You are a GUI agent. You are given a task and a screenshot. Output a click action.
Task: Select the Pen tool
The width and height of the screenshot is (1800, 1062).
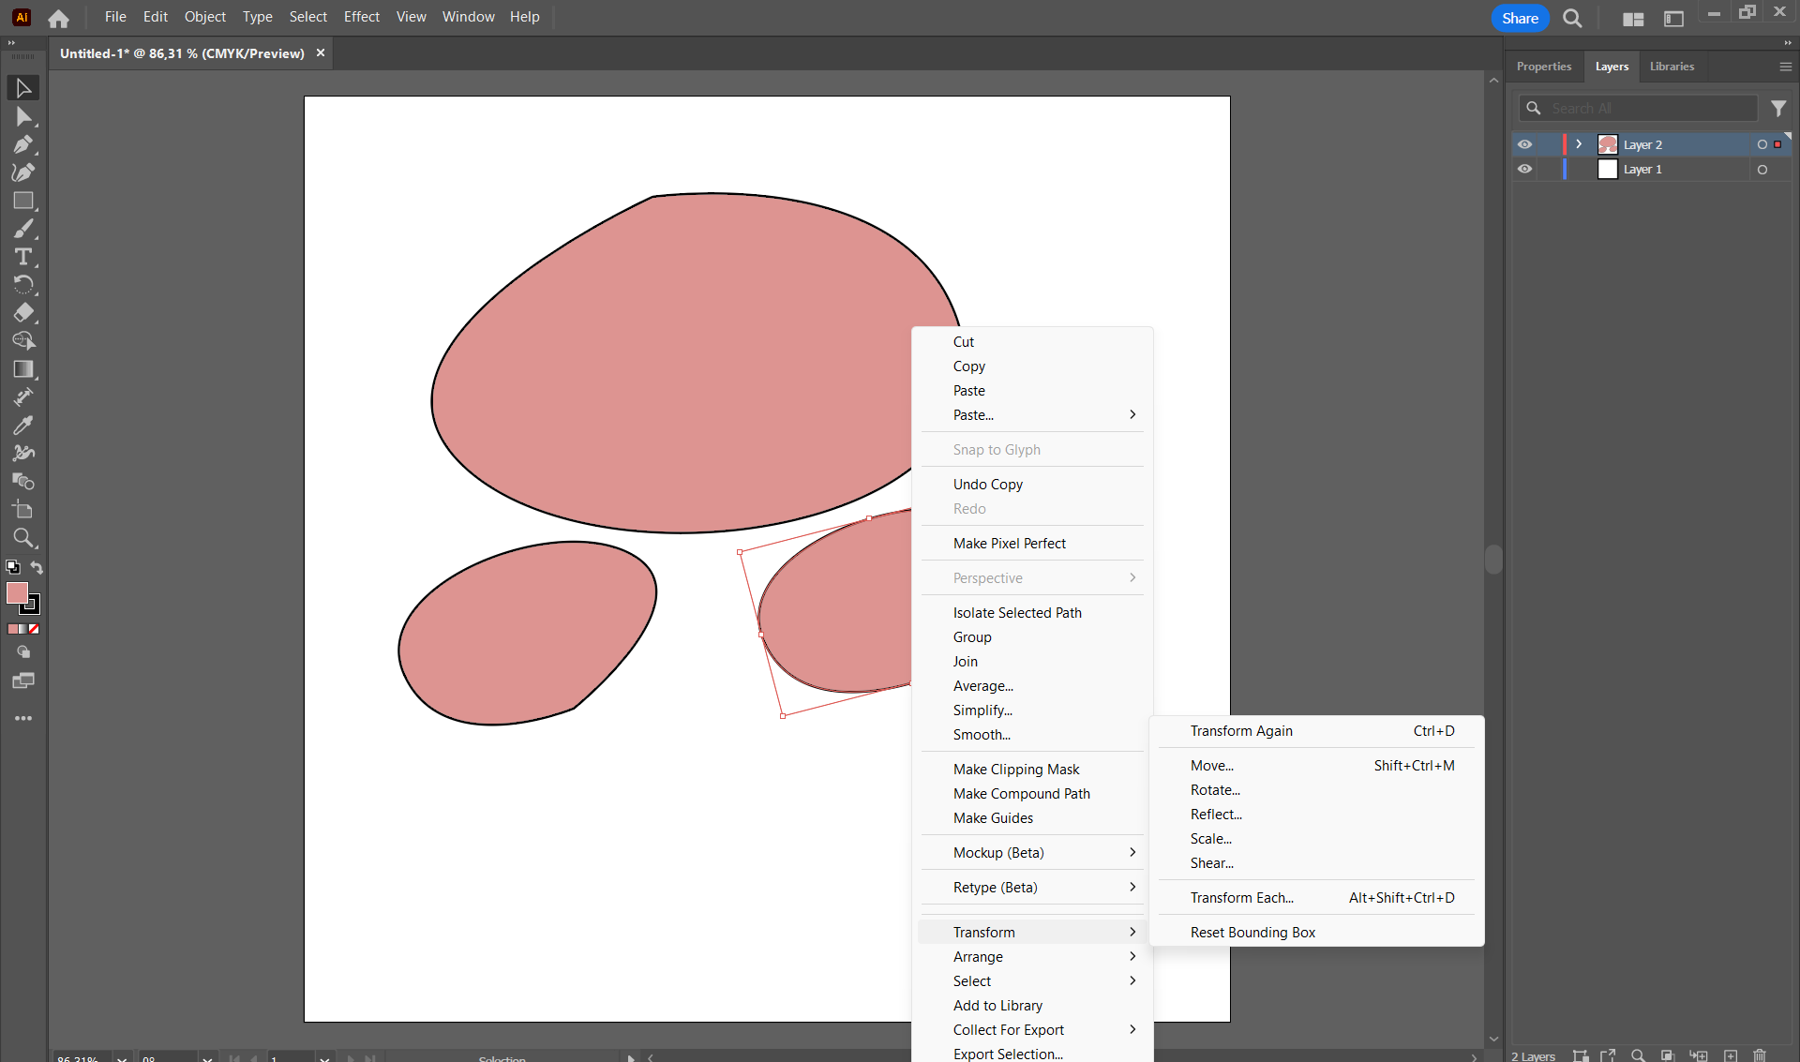[23, 144]
